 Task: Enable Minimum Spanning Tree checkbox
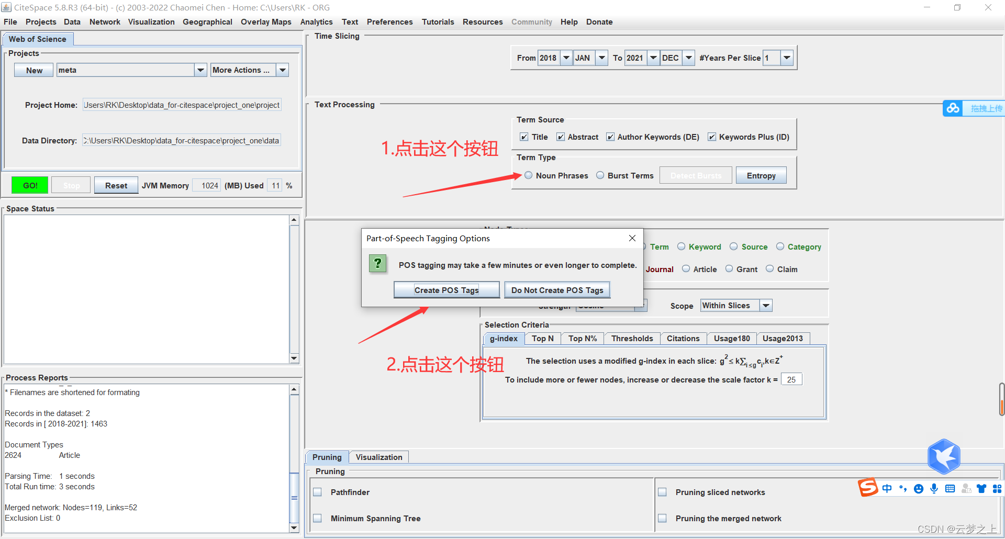coord(317,518)
